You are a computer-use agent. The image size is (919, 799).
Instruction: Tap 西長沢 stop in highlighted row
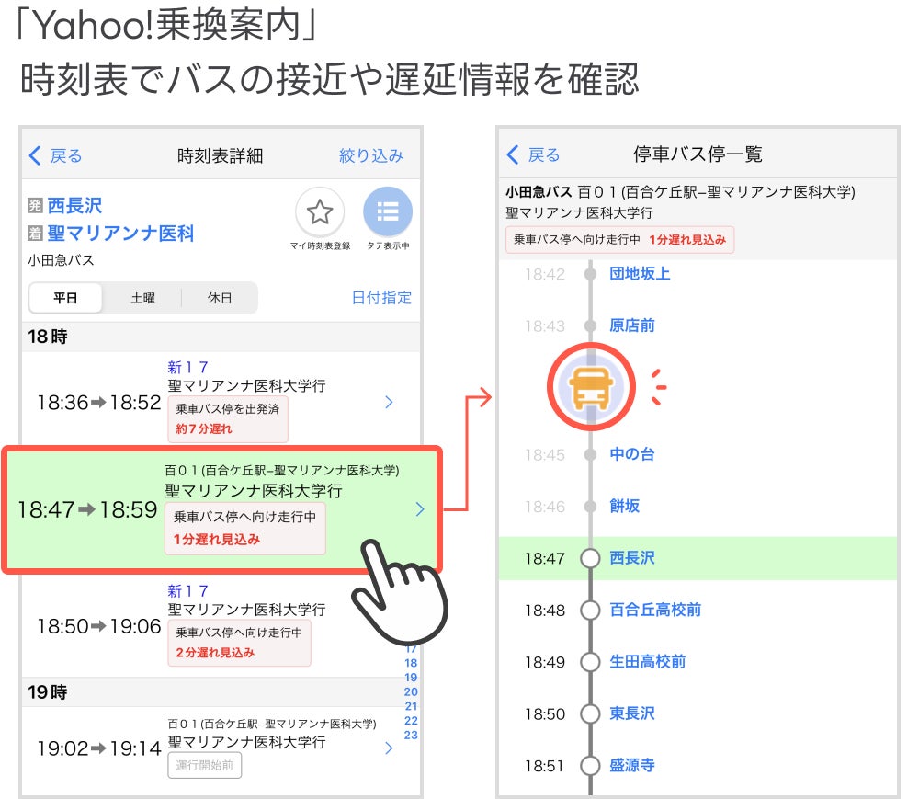632,558
